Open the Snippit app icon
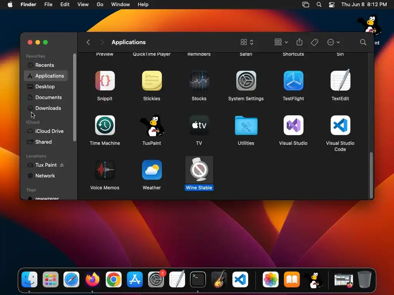The height and width of the screenshot is (295, 394). (105, 81)
